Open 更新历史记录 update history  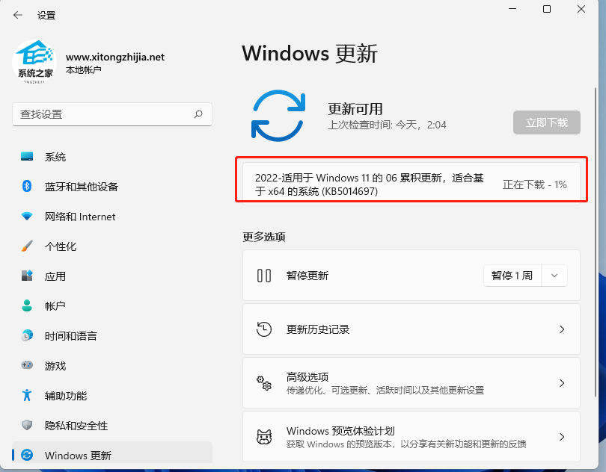[410, 329]
